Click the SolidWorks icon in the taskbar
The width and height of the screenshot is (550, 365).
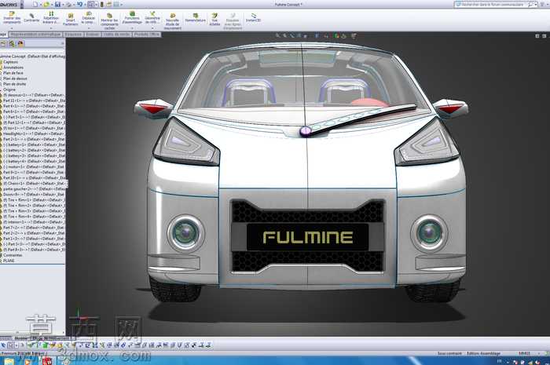coord(46,361)
